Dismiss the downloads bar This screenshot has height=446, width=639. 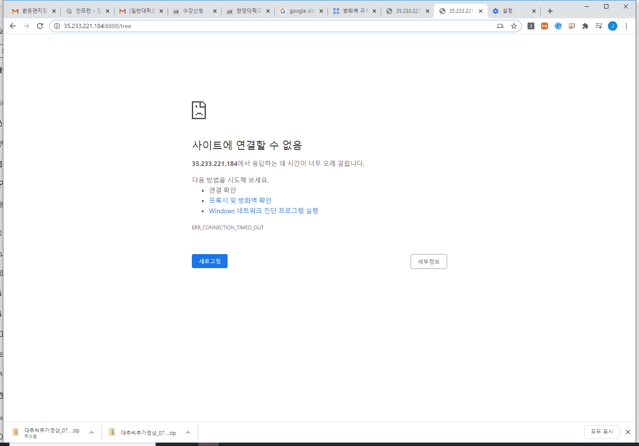pyautogui.click(x=628, y=432)
